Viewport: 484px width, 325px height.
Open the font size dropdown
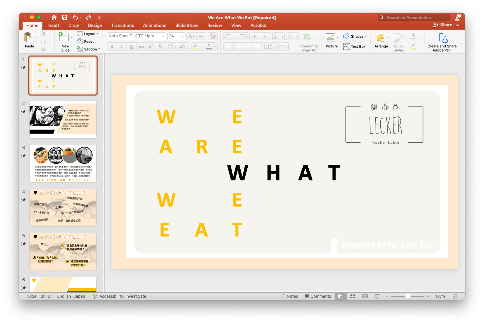[x=182, y=36]
